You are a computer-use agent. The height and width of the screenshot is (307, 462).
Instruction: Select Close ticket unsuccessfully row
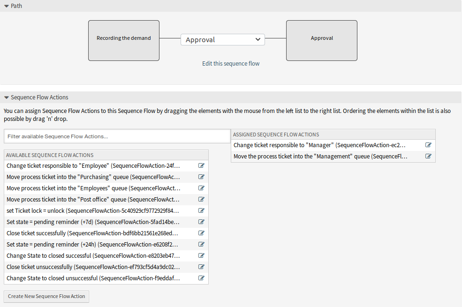point(106,267)
